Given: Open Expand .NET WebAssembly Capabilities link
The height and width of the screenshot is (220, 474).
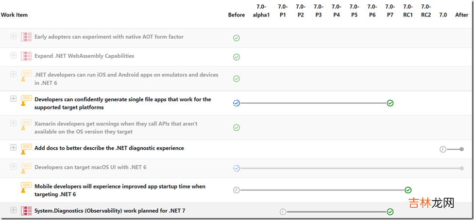Looking at the screenshot, I should click(84, 56).
